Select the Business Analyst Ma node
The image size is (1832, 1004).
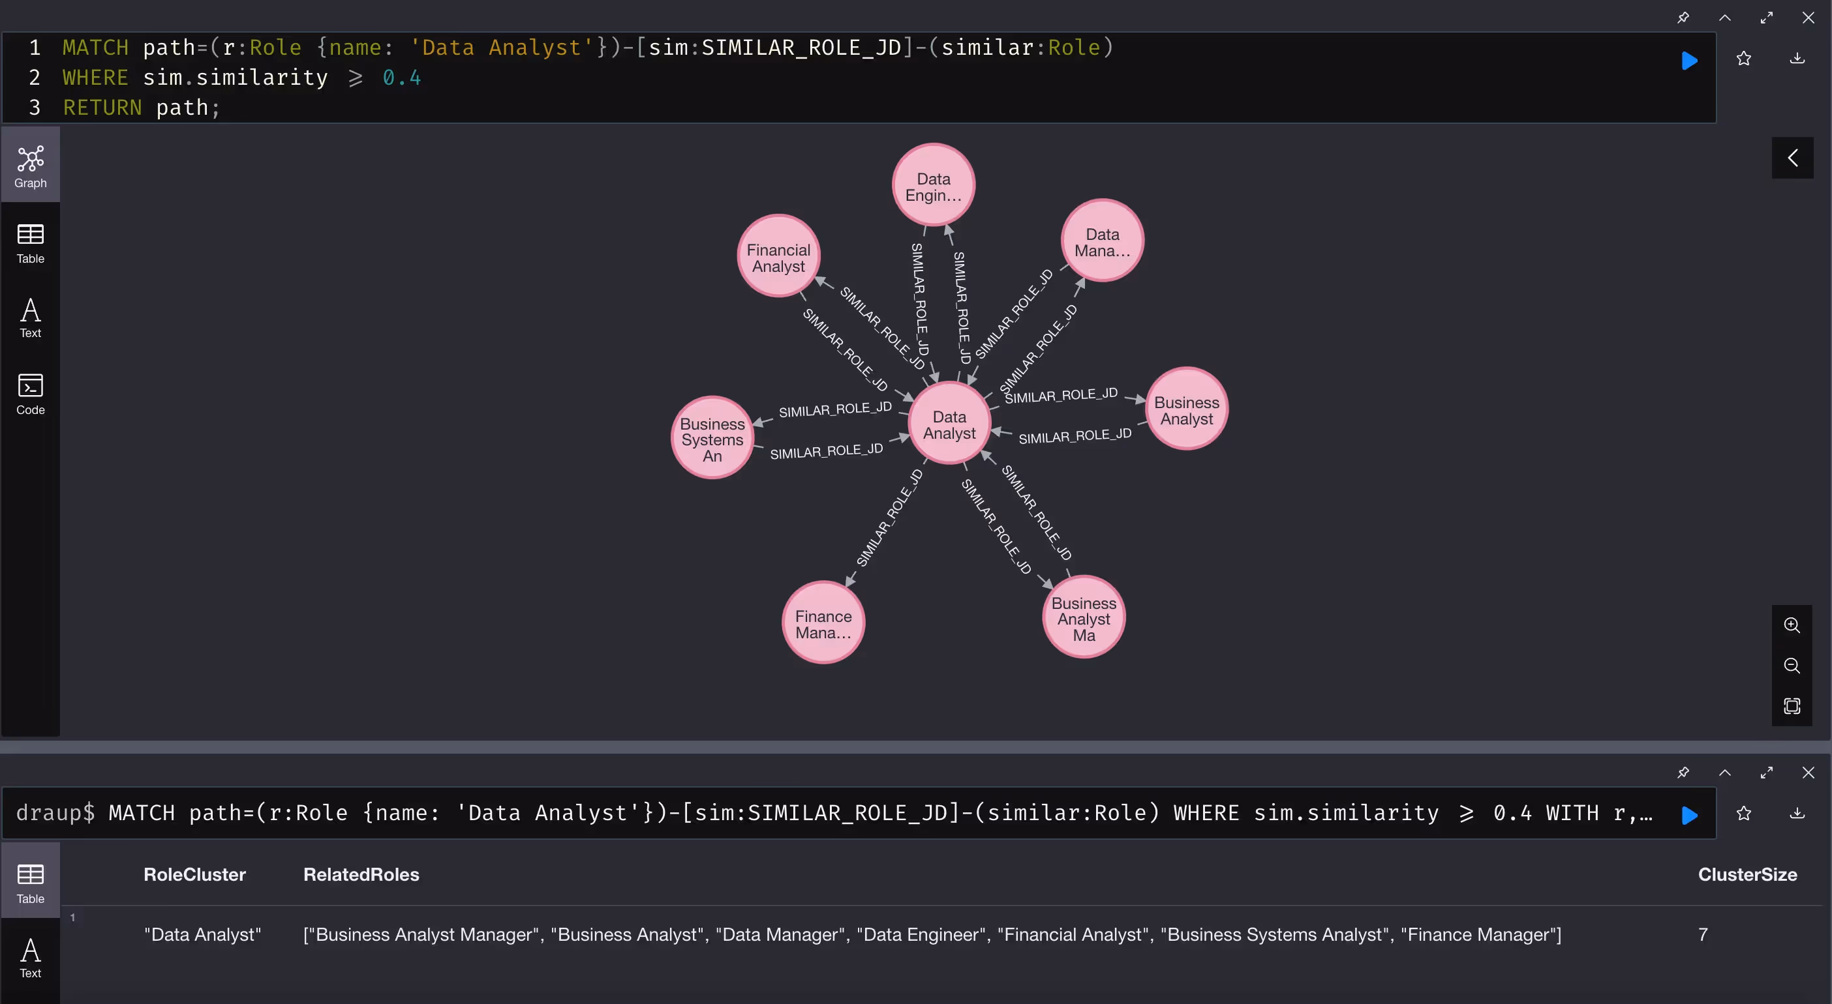(1084, 618)
